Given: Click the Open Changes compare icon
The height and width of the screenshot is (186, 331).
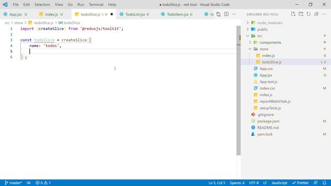Looking at the screenshot, I should click(x=218, y=14).
